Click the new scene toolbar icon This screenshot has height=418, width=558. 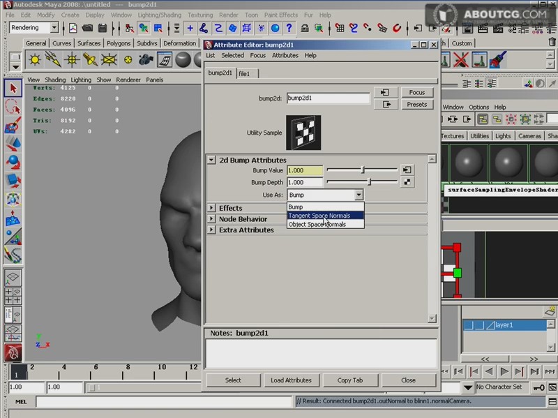pyautogui.click(x=73, y=28)
